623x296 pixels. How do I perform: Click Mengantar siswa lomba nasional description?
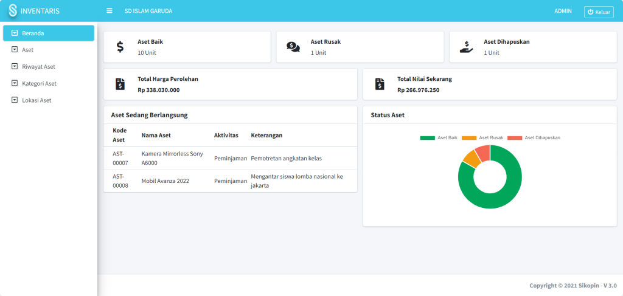[x=297, y=181]
